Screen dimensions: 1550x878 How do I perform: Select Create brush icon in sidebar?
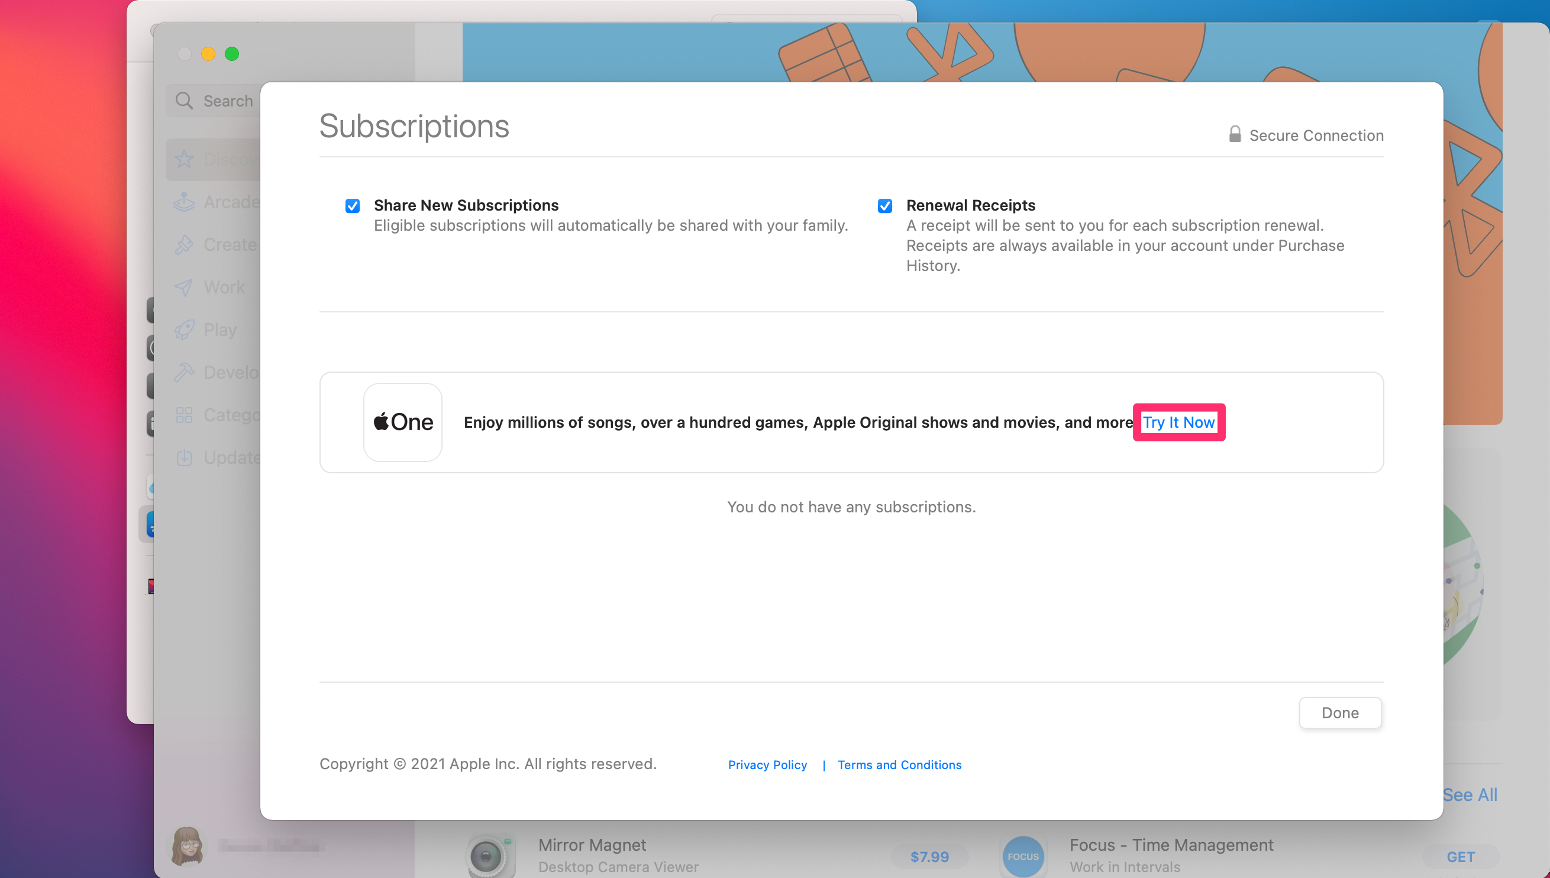pyautogui.click(x=184, y=245)
